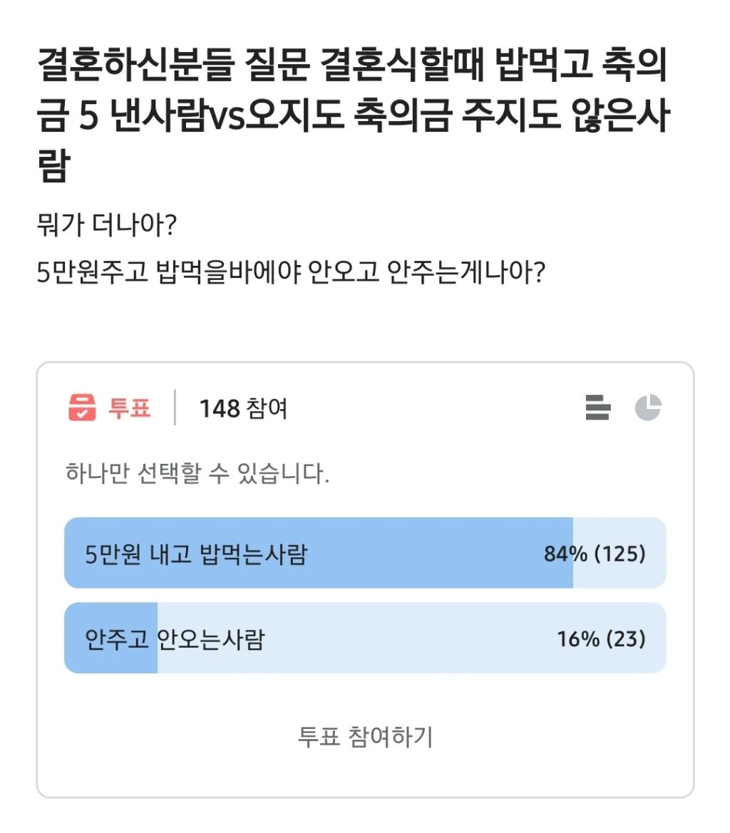The height and width of the screenshot is (833, 730).
Task: Click the '148 참여' participant count
Action: pos(243,409)
